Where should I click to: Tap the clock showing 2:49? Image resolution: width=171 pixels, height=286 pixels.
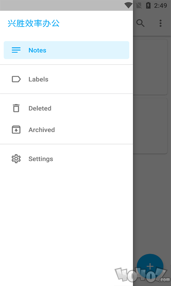160,5
